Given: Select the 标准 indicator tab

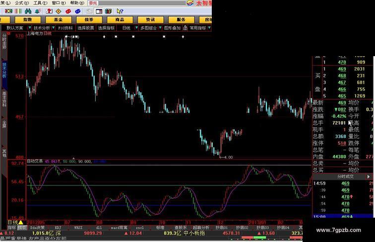Looking at the screenshot, I should point(160,228).
